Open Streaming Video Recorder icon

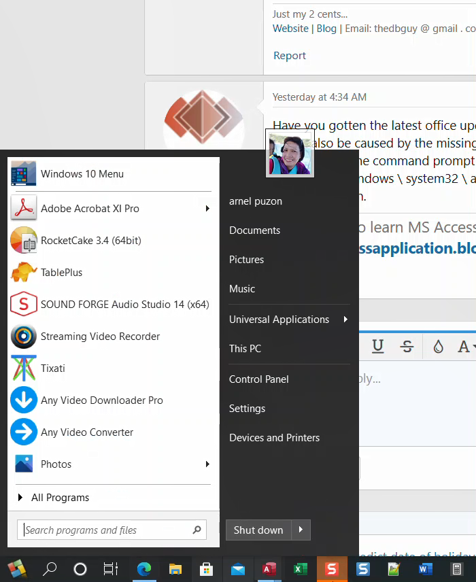click(x=24, y=336)
